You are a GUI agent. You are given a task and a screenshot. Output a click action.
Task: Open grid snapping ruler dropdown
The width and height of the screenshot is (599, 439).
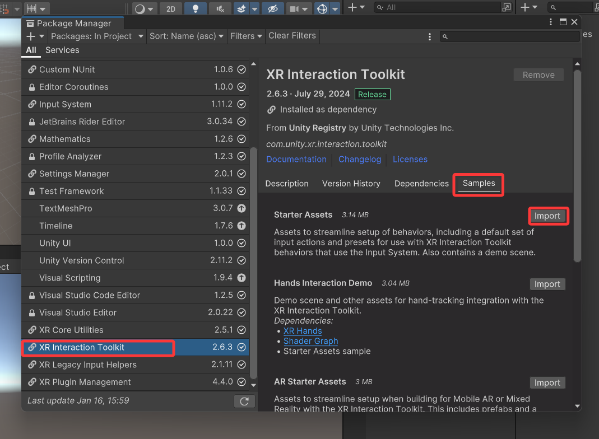36,8
